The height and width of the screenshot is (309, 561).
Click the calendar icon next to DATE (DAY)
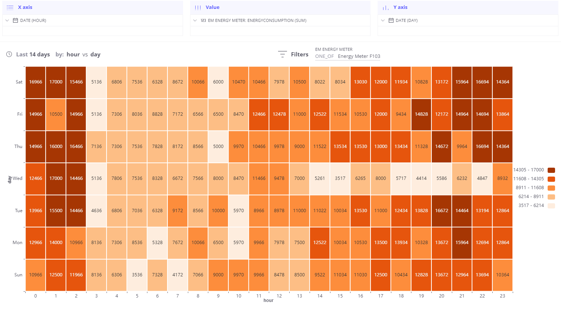[391, 20]
